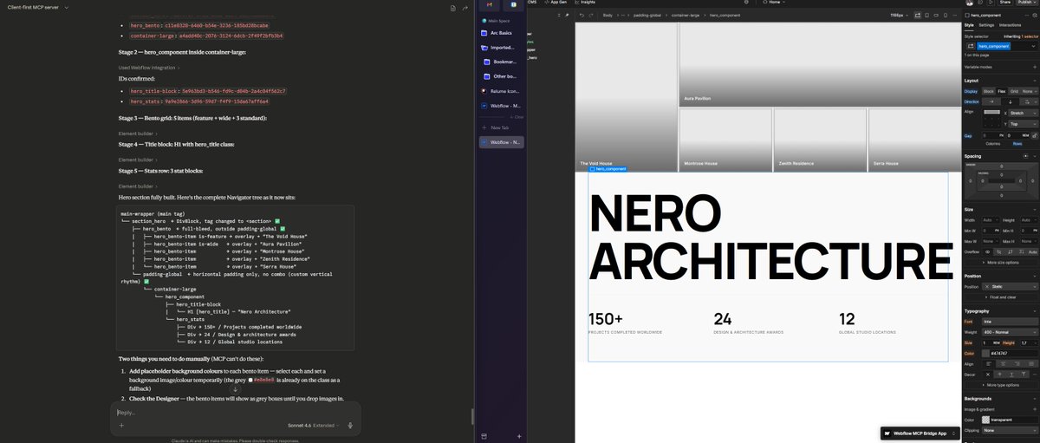This screenshot has width=1040, height=443.
Task: Click the Arc add-space plus icon
Action: 519,435
